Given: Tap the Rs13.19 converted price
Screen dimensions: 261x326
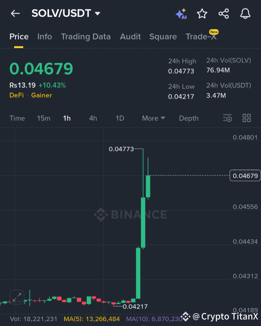Looking at the screenshot, I should tap(22, 85).
